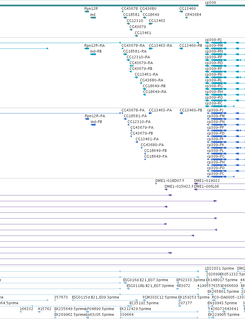The height and width of the screenshot is (319, 245).
Task: Select transcript cp309-RC
Action: [220, 106]
